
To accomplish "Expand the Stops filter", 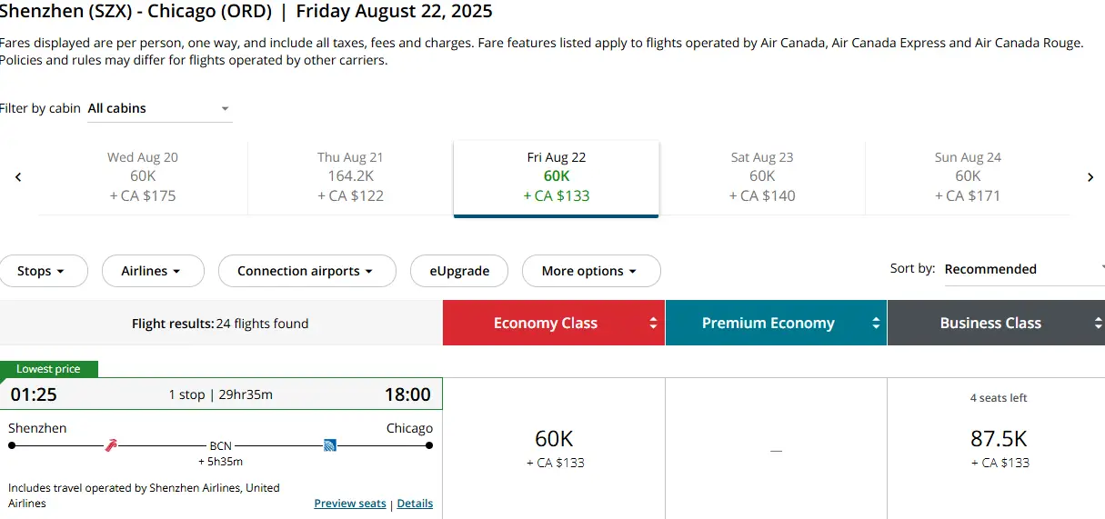I will pyautogui.click(x=42, y=271).
